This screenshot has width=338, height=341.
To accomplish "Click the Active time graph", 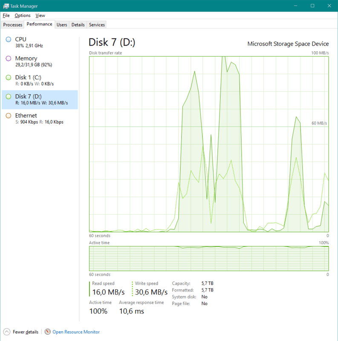I will pyautogui.click(x=209, y=259).
